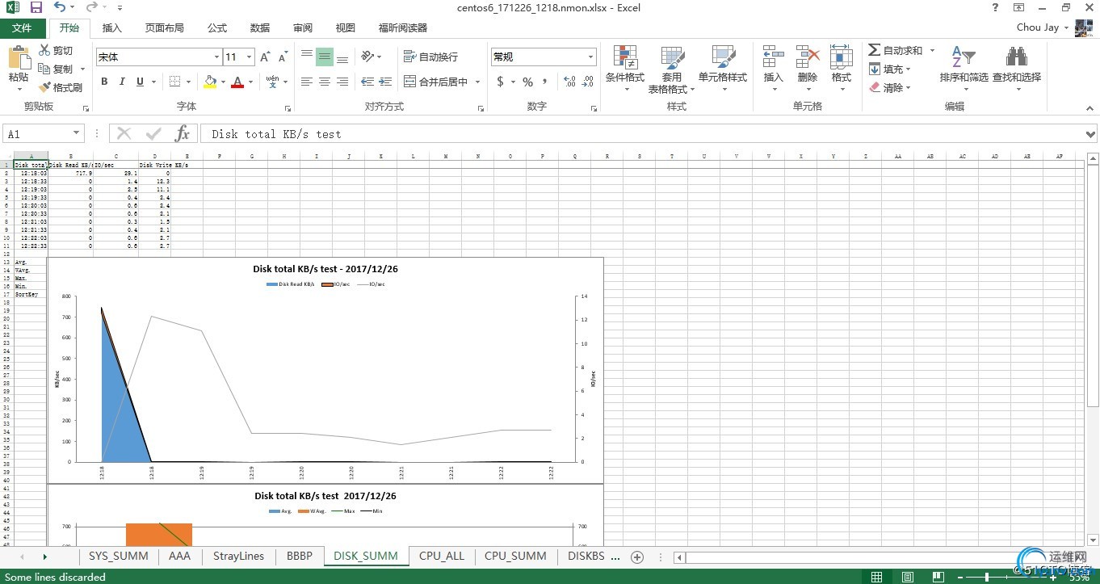Image resolution: width=1100 pixels, height=584 pixels.
Task: Switch to 插入 ribbon tab
Action: pyautogui.click(x=112, y=27)
